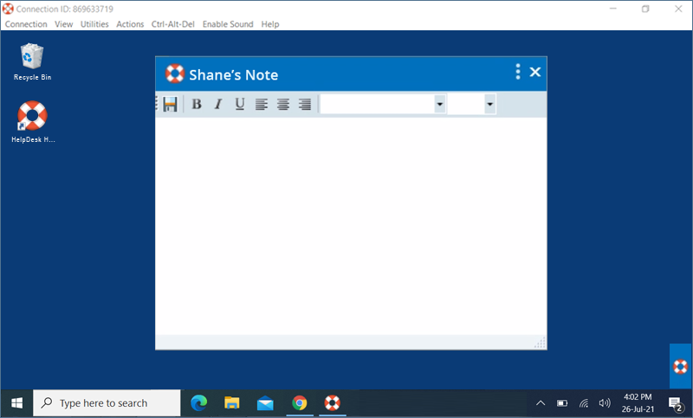Open Microsoft Edge from the taskbar
The height and width of the screenshot is (418, 693).
199,403
